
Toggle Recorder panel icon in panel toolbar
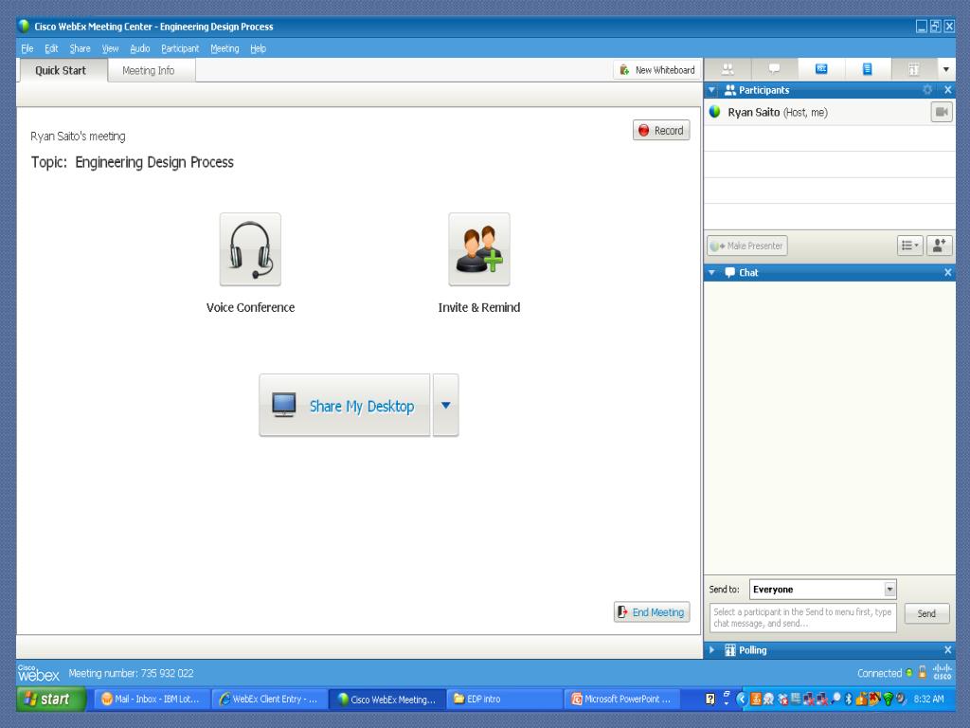[821, 68]
